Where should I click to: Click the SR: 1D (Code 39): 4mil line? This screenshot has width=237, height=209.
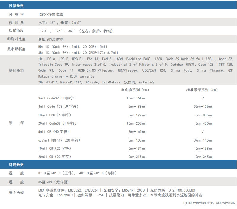[78, 53]
